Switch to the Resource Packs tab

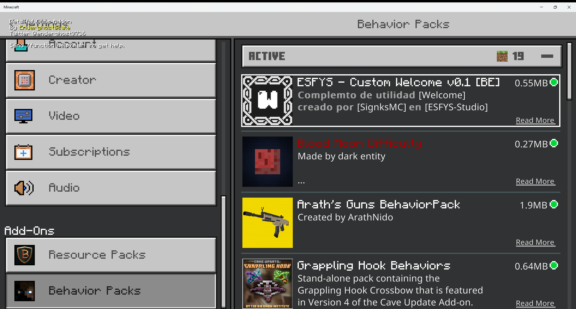point(111,255)
